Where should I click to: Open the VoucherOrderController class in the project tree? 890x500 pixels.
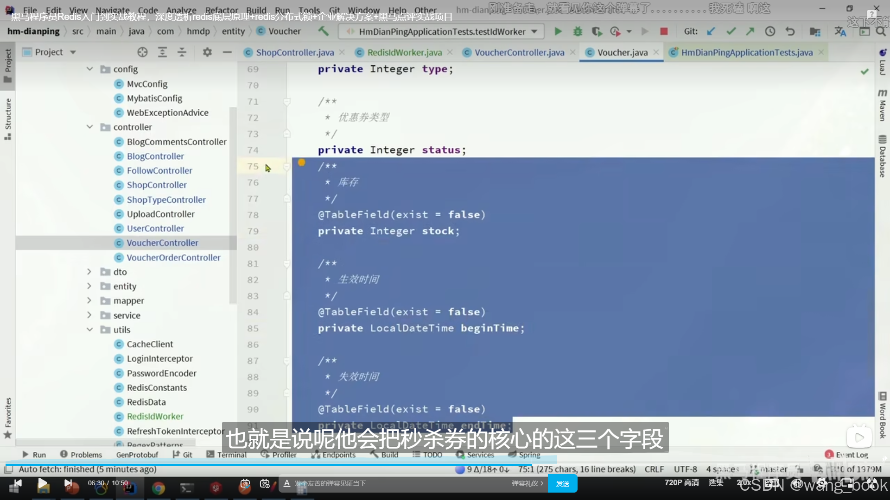(x=173, y=257)
